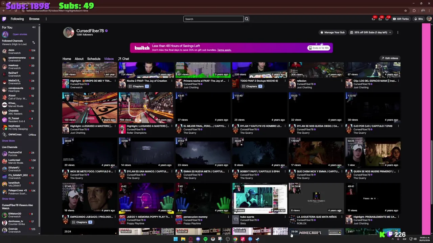
Task: Click the Edit videos button
Action: point(389,58)
